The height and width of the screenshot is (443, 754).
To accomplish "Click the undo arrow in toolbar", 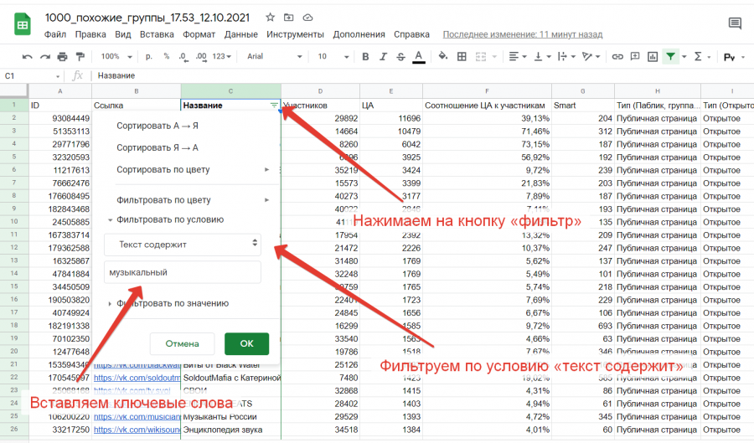I will (27, 57).
